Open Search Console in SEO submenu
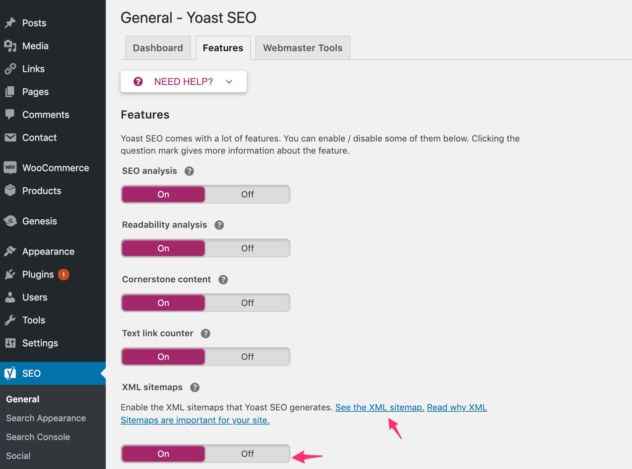Viewport: 632px width, 469px height. click(38, 437)
